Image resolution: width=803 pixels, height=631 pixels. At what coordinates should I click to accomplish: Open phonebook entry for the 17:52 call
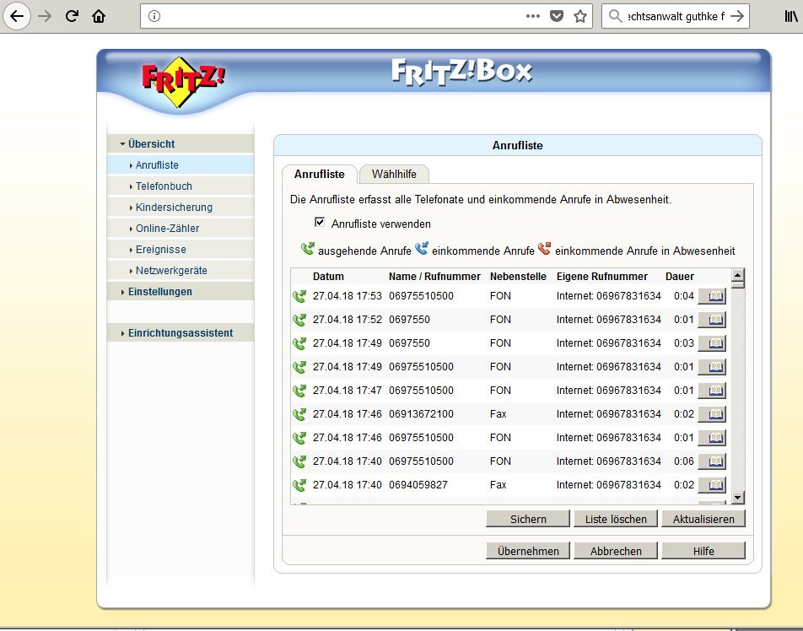point(712,320)
